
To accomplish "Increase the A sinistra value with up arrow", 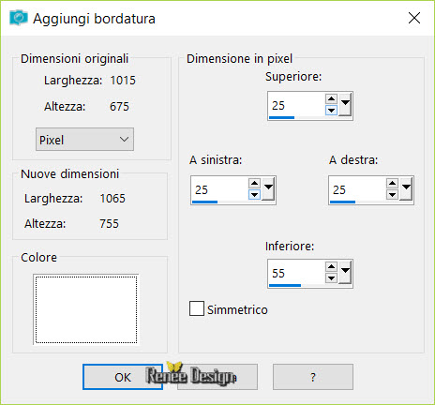I will [254, 184].
